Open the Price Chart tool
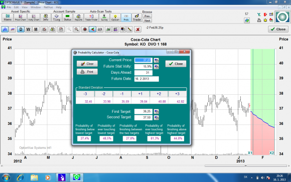This screenshot has width=291, height=182. (21, 18)
